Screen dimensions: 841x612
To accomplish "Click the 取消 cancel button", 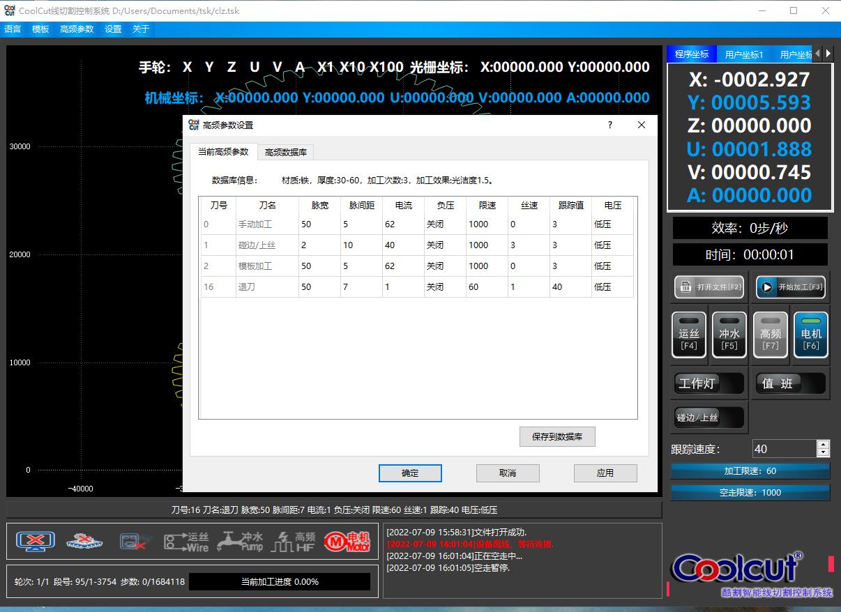I will pyautogui.click(x=508, y=473).
